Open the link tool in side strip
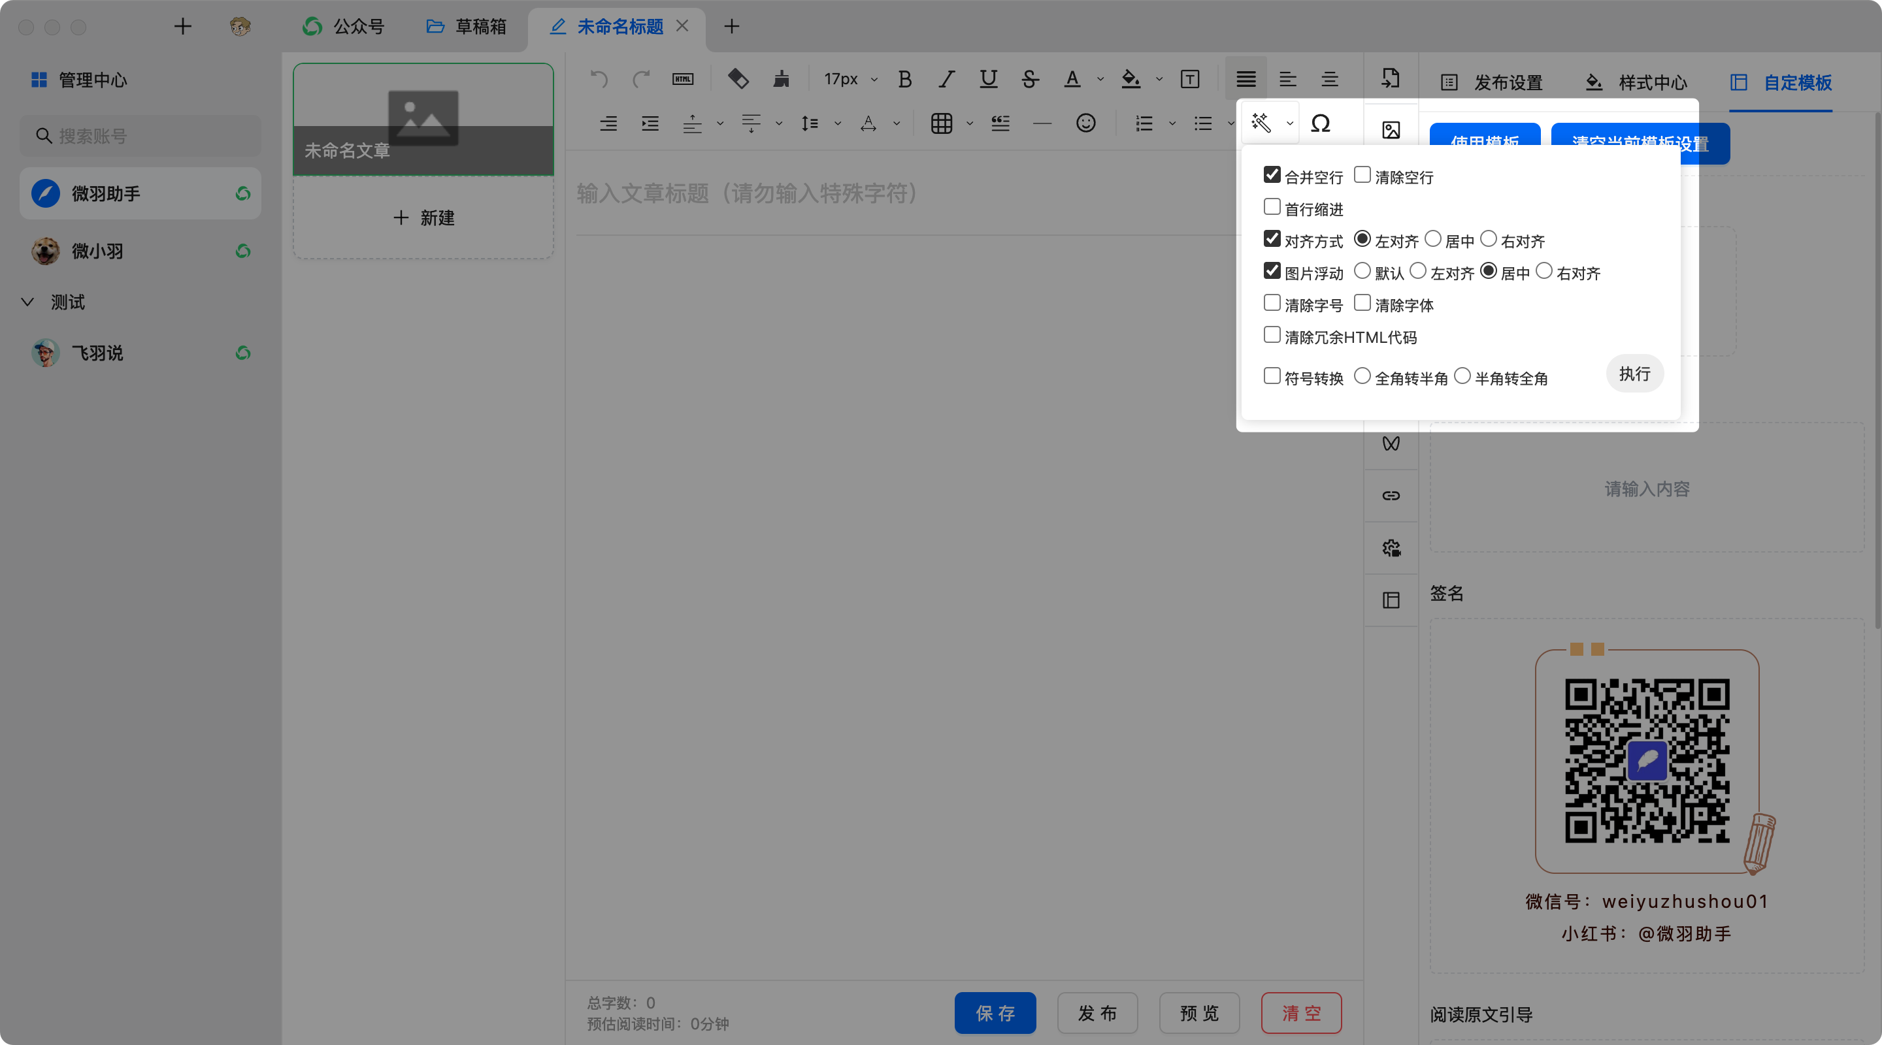 click(1391, 496)
